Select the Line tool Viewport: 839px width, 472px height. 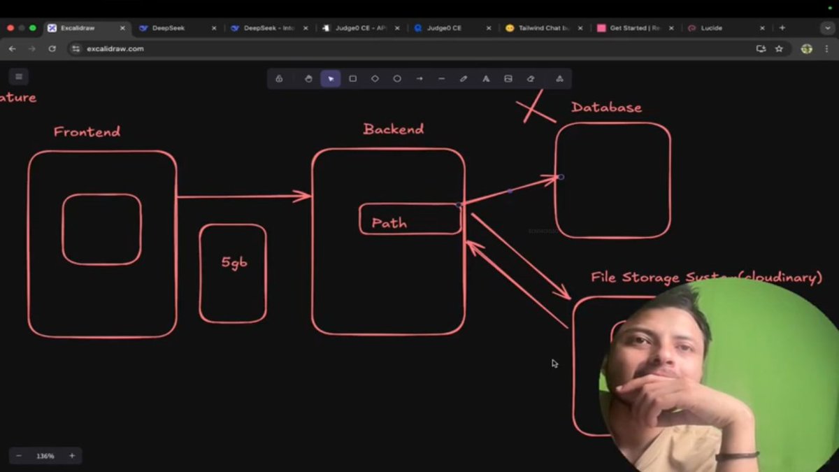[x=441, y=79]
